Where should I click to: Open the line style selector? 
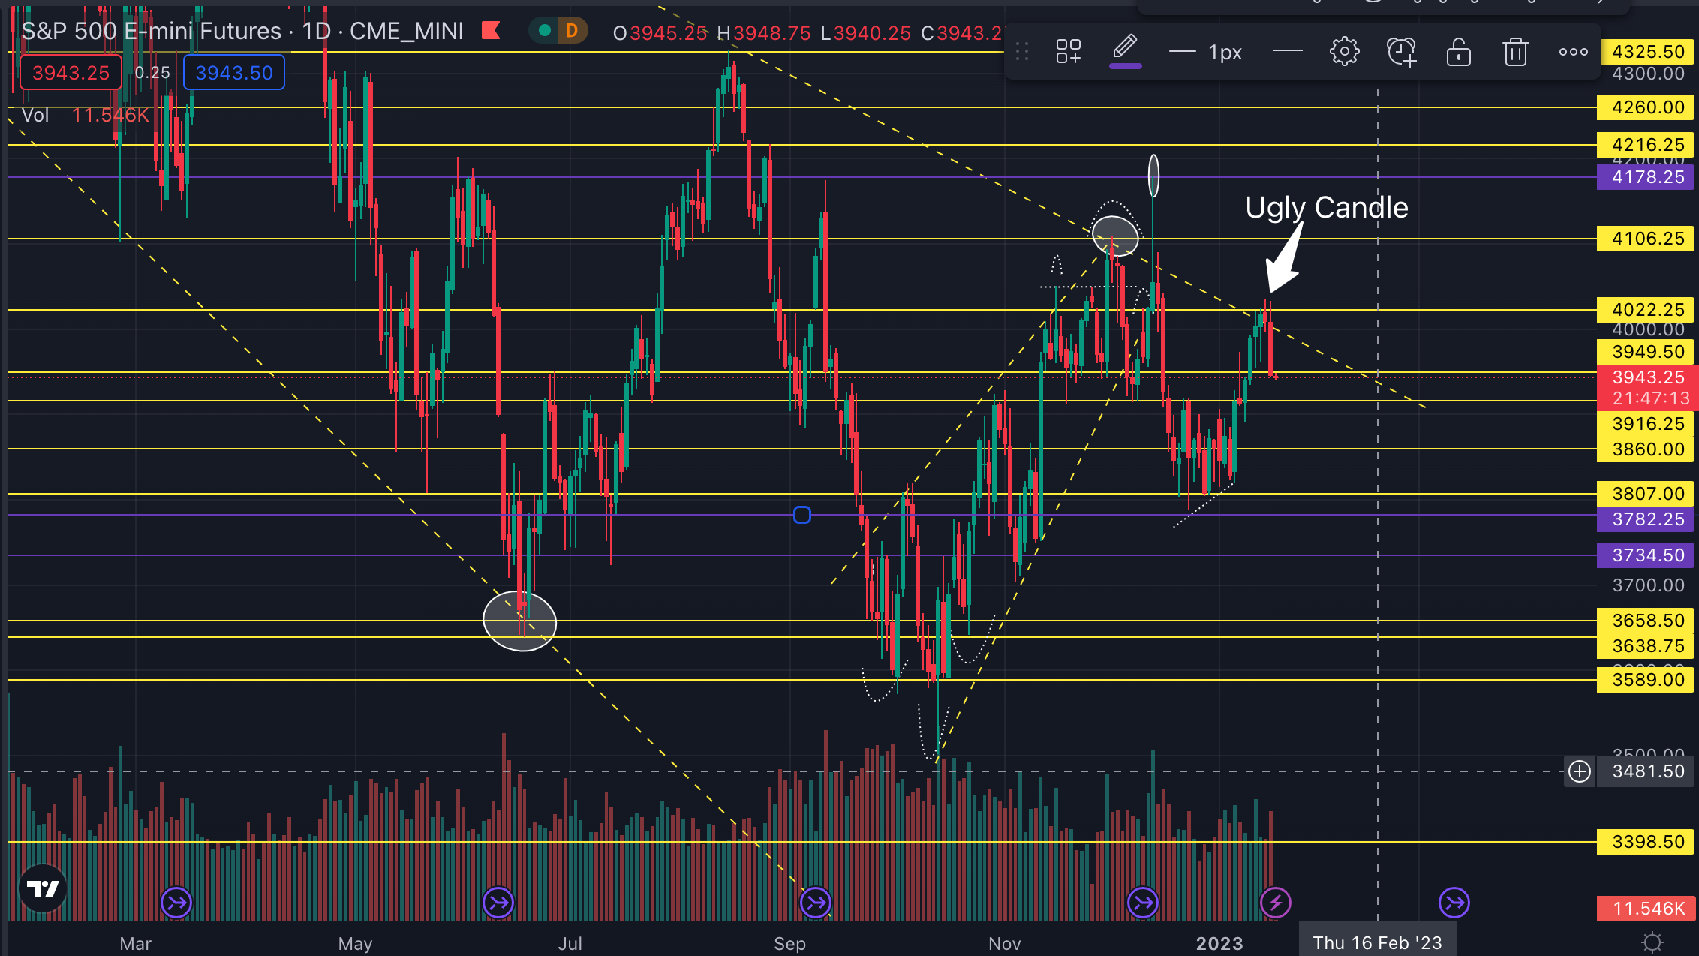[x=1287, y=52]
